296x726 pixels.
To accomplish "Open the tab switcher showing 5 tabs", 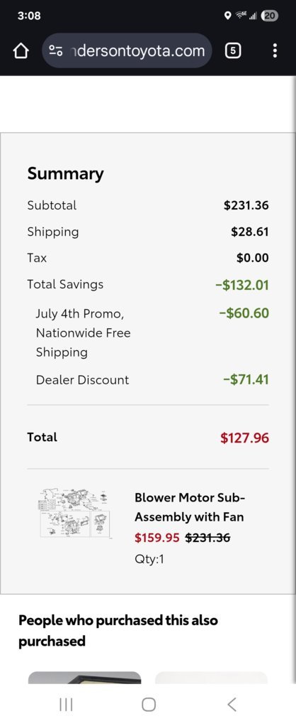I will [x=233, y=51].
